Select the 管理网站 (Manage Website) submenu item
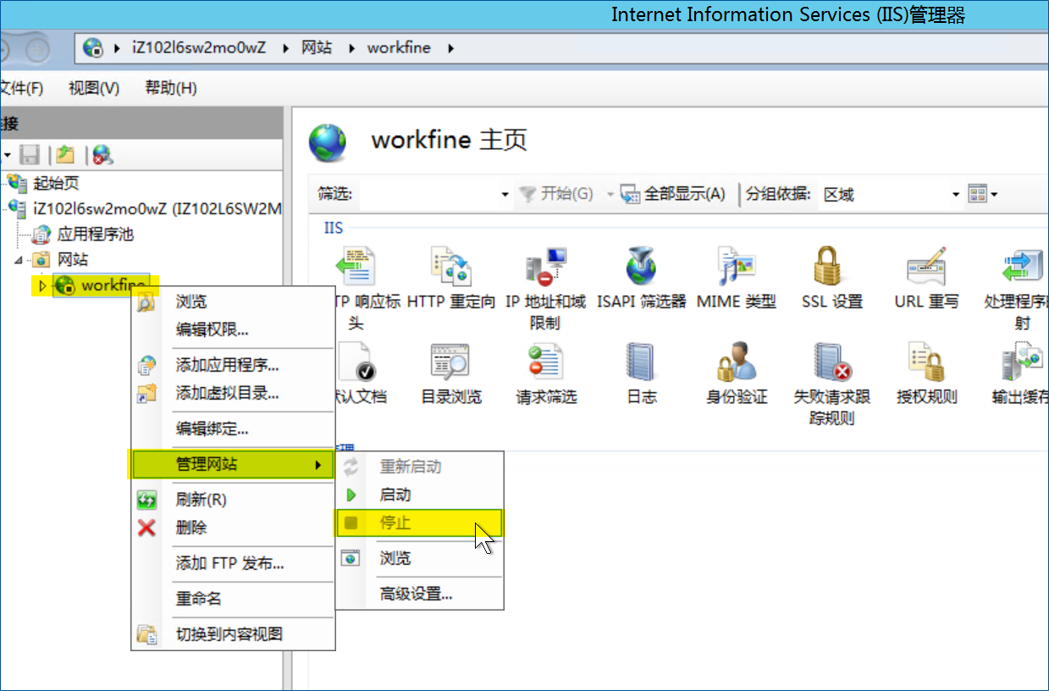The height and width of the screenshot is (691, 1049). point(233,464)
